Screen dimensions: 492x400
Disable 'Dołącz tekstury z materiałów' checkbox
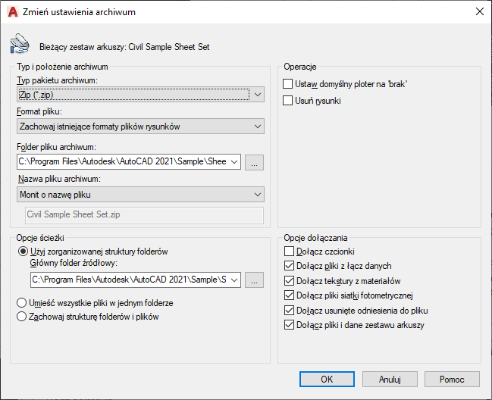(288, 281)
